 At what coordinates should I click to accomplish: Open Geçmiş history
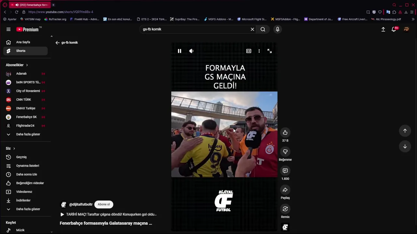tap(25, 157)
